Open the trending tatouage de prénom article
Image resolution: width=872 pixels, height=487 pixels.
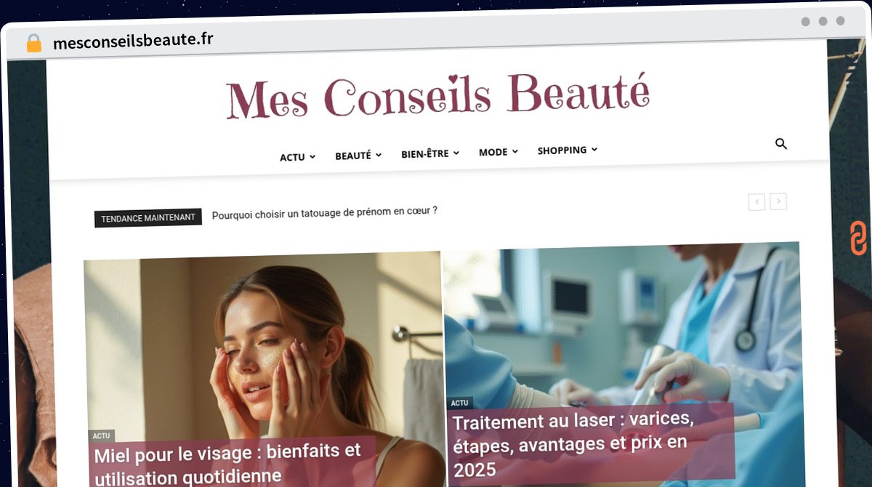[x=324, y=212]
